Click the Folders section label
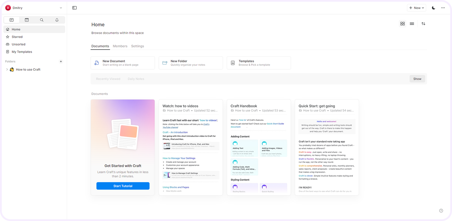 pyautogui.click(x=10, y=61)
